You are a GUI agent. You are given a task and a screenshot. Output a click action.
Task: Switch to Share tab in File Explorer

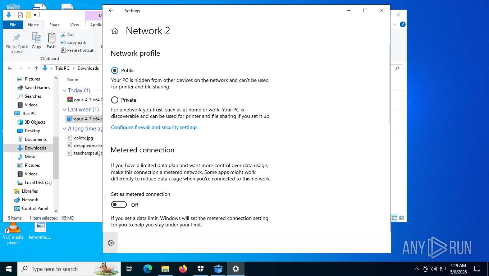click(54, 25)
